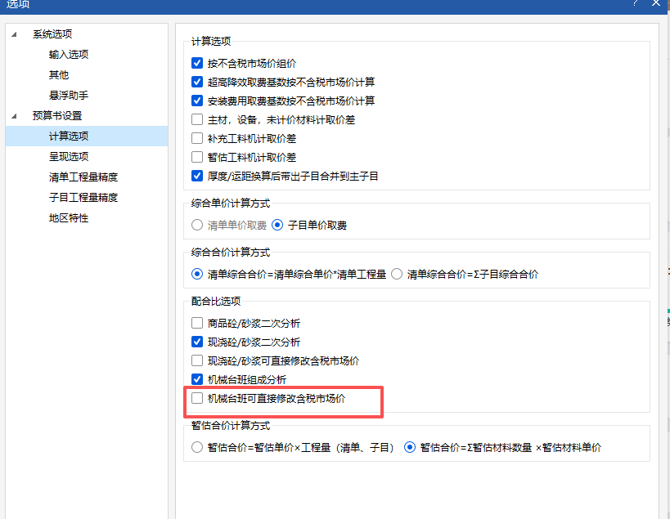
Task: Enable 主材、设备未计价材料计取价差
Action: 196,119
